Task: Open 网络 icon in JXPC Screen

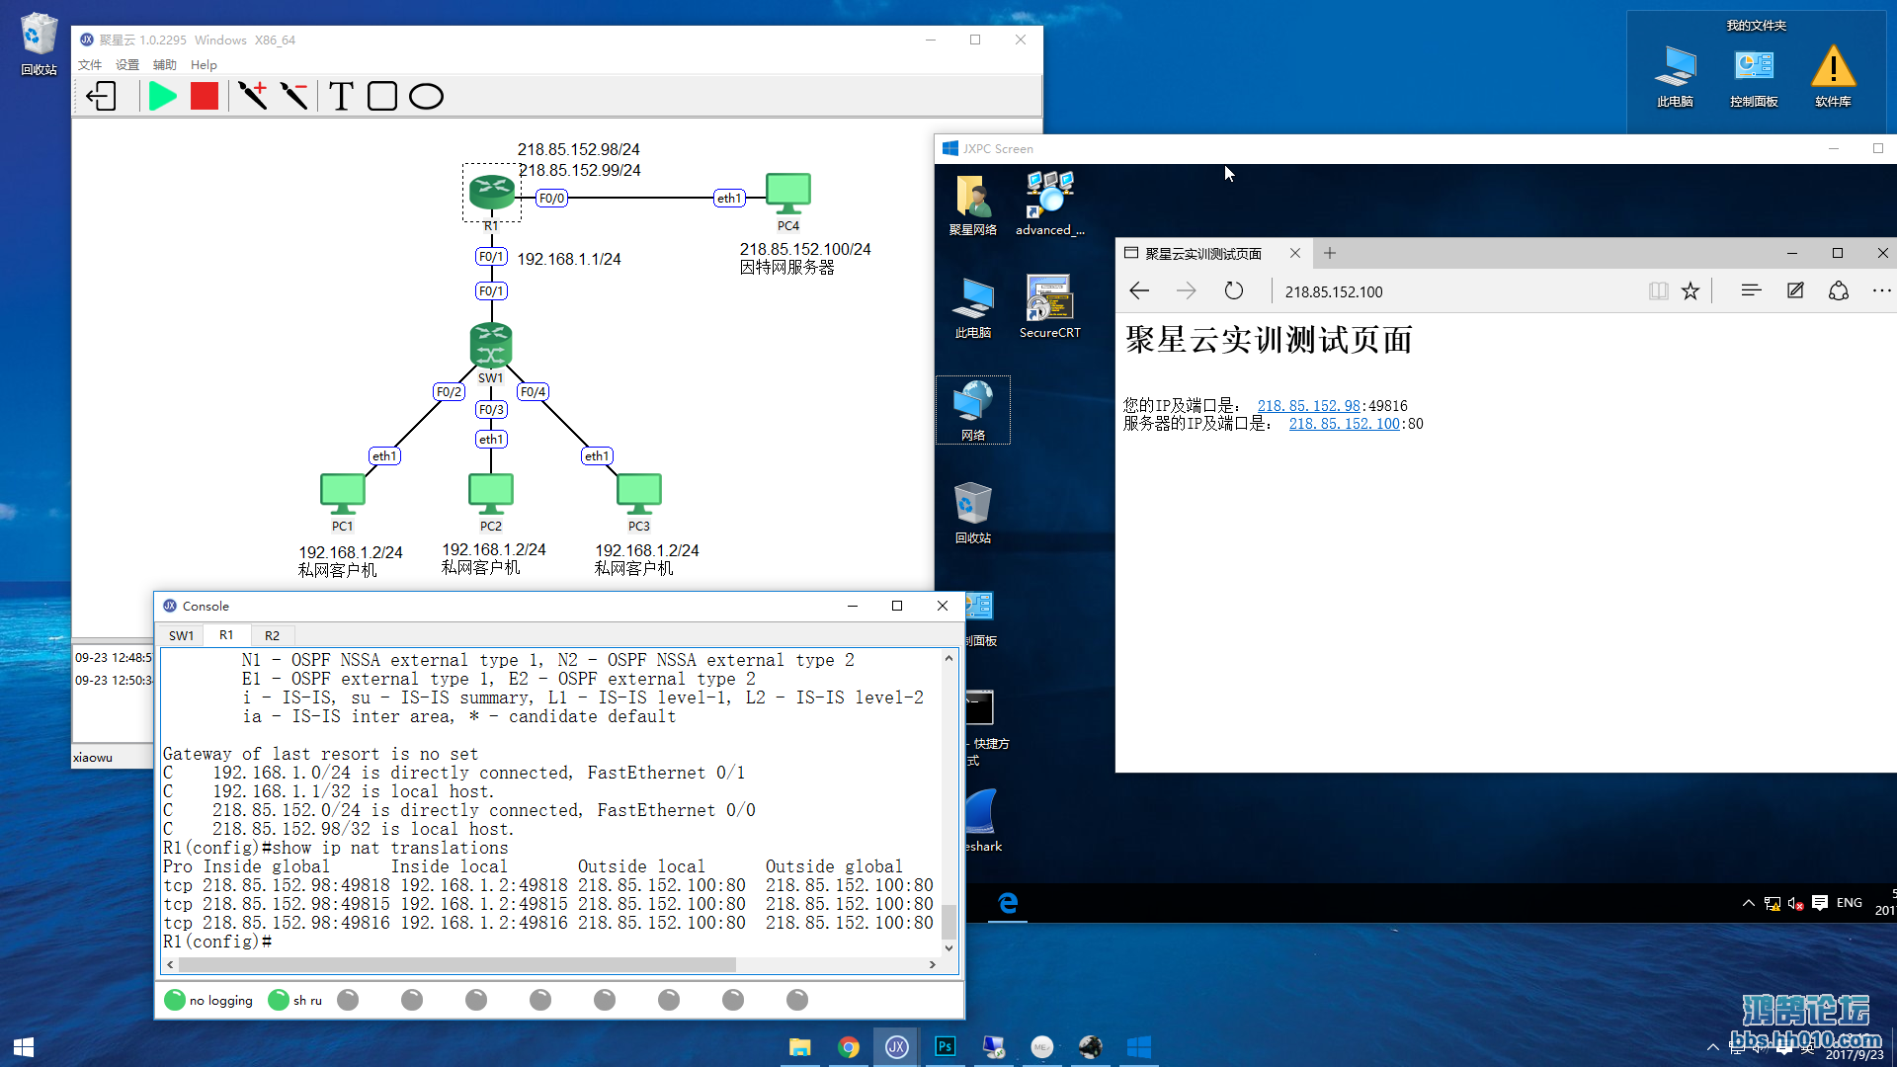Action: tap(973, 410)
